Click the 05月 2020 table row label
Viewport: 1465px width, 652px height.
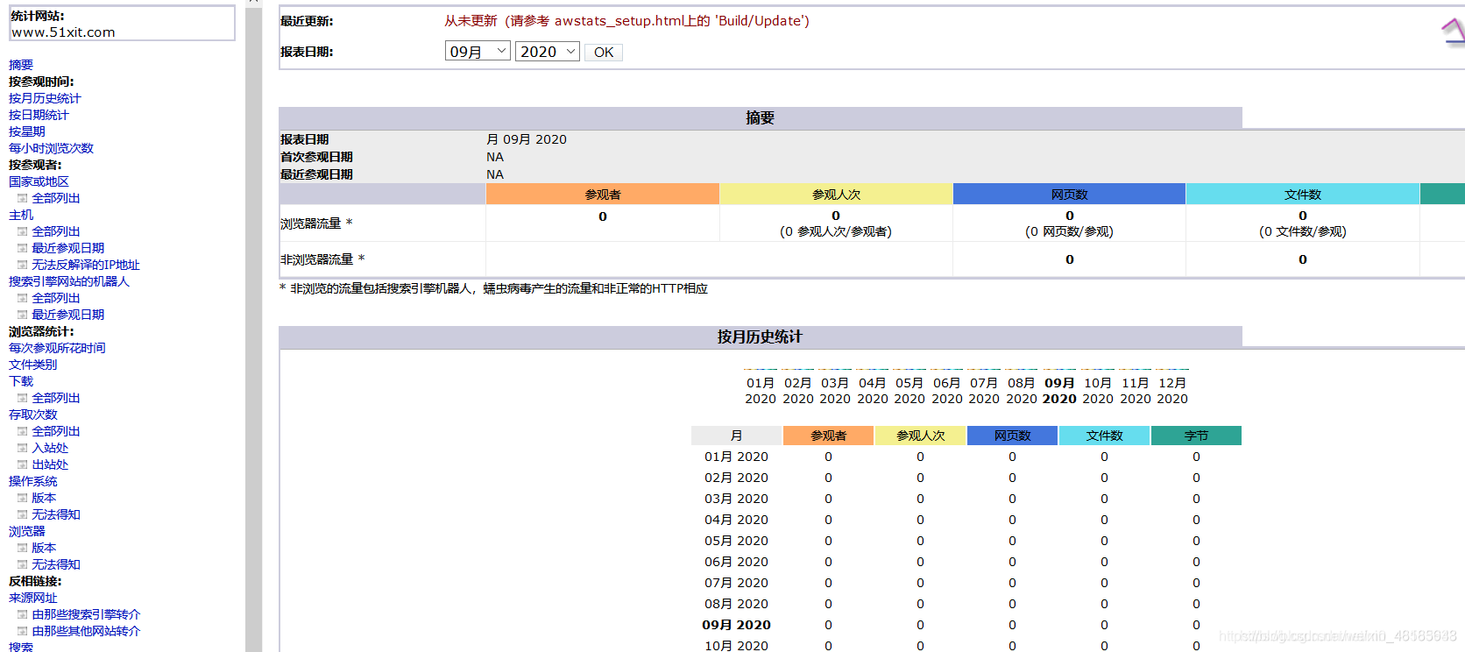click(x=736, y=541)
